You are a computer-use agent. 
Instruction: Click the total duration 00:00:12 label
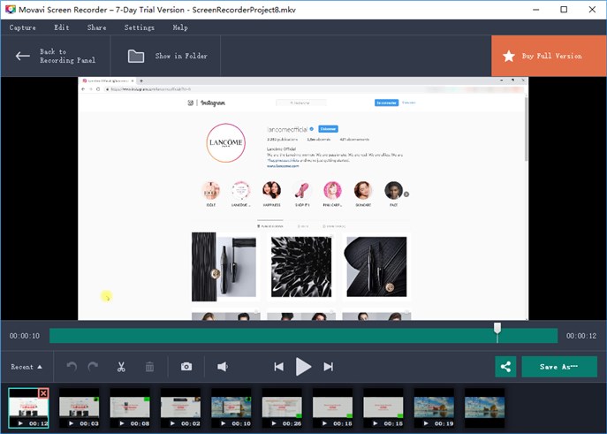click(581, 336)
